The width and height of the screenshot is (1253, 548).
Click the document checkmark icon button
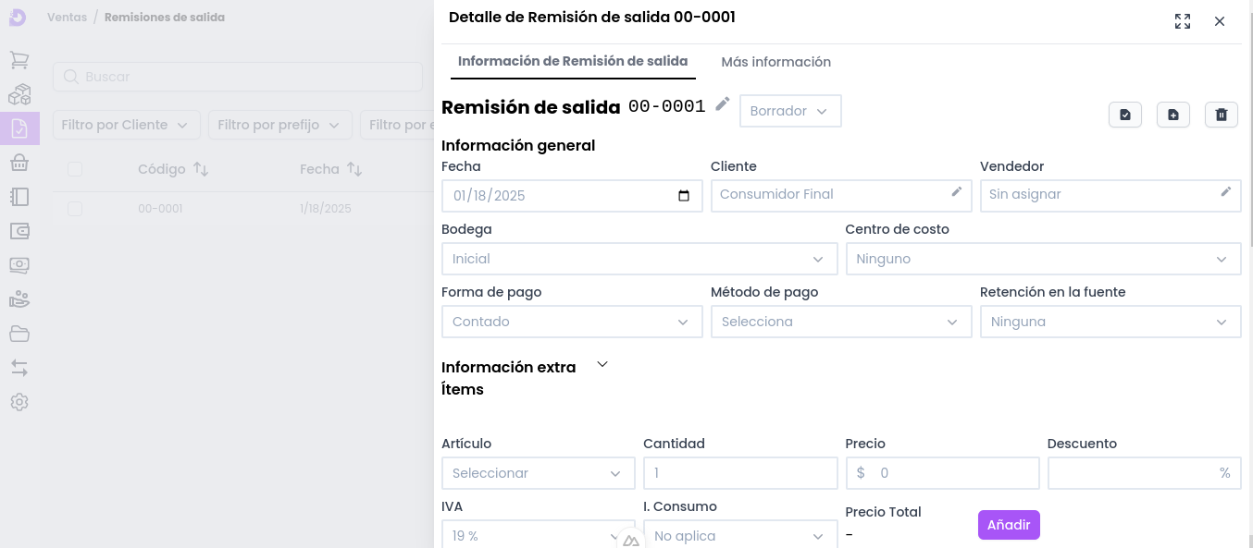[1125, 115]
